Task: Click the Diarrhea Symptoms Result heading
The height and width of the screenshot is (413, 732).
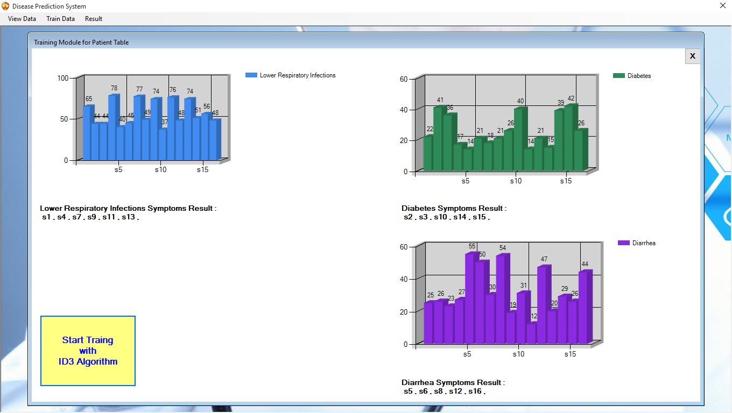Action: coord(453,382)
